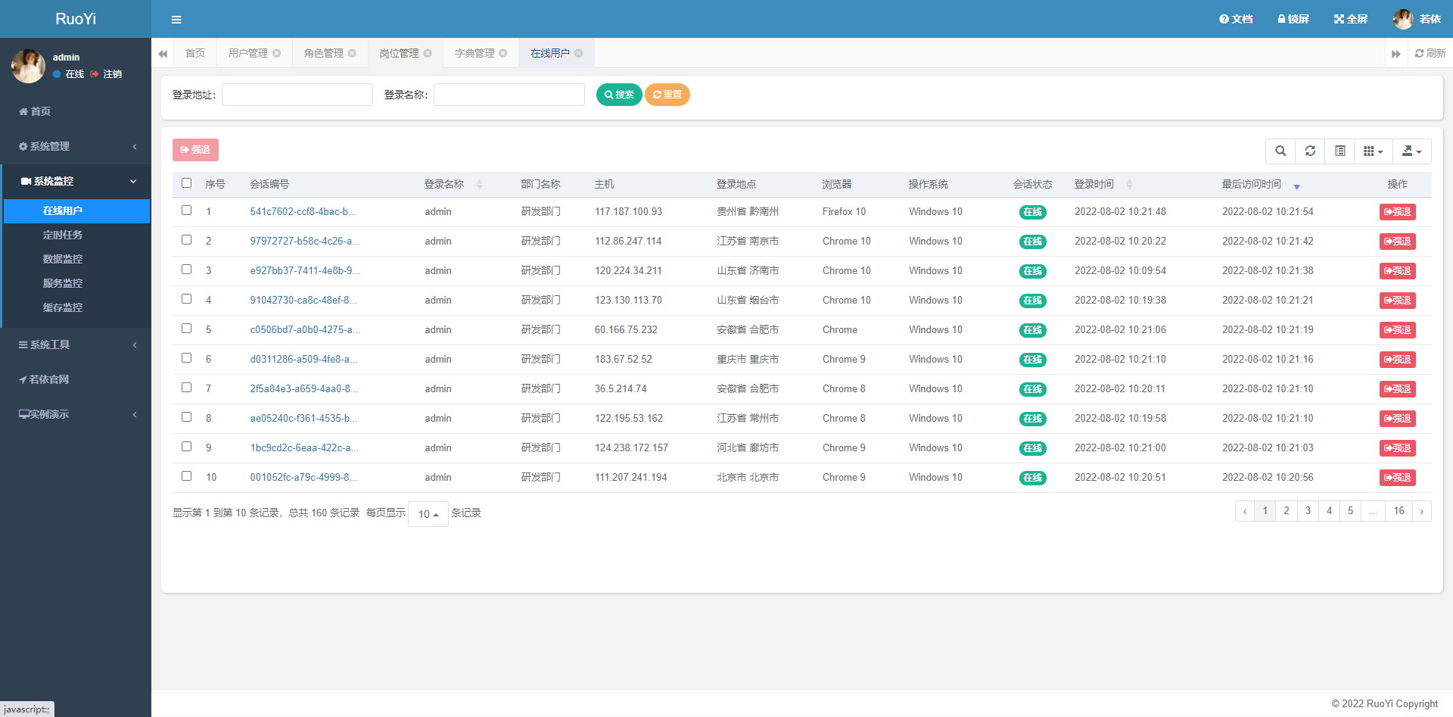Check the checkbox for row 1
The width and height of the screenshot is (1453, 717).
coord(187,210)
